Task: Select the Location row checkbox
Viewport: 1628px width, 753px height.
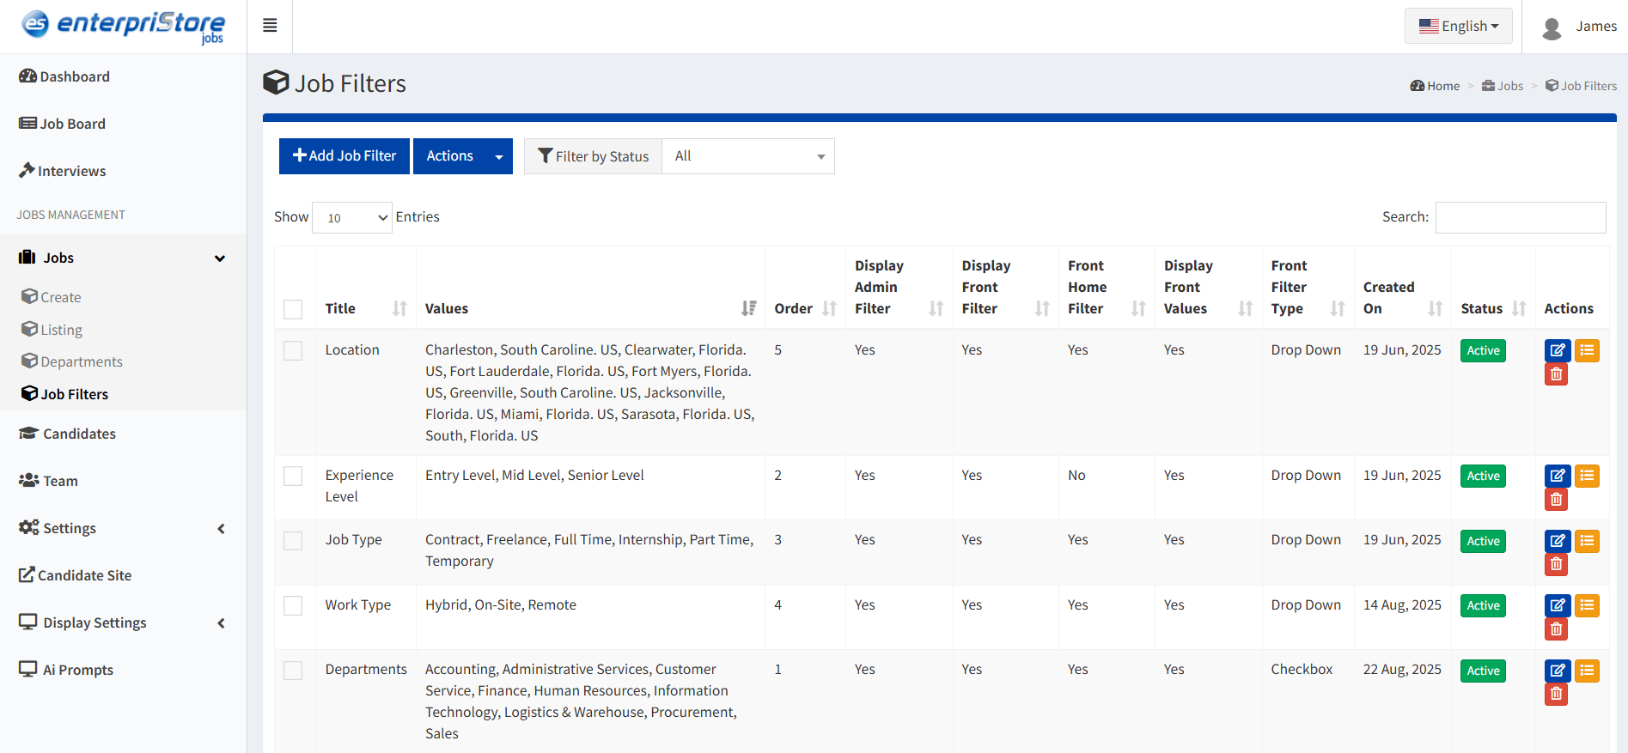Action: 293,350
